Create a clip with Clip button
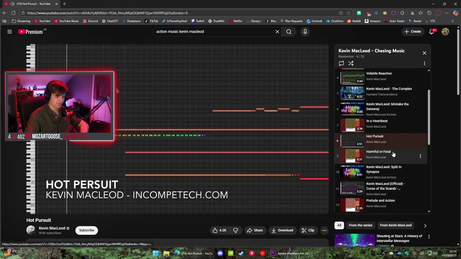This screenshot has width=461, height=259. pyautogui.click(x=308, y=230)
